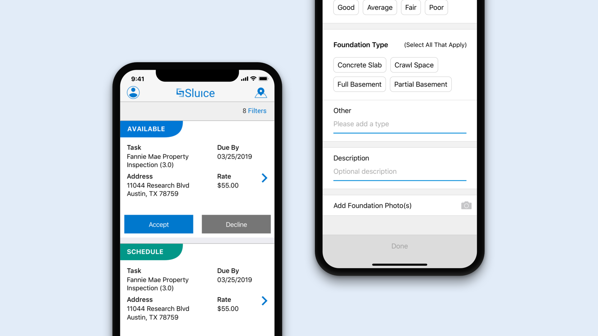
Task: Select the Concrete Slab foundation type
Action: click(360, 65)
